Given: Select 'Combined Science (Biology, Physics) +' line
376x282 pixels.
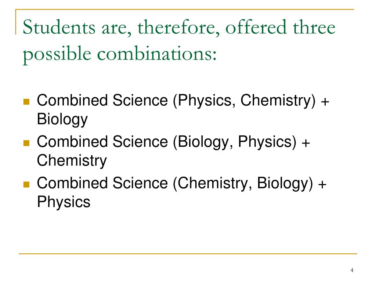Looking at the screenshot, I should [x=173, y=142].
